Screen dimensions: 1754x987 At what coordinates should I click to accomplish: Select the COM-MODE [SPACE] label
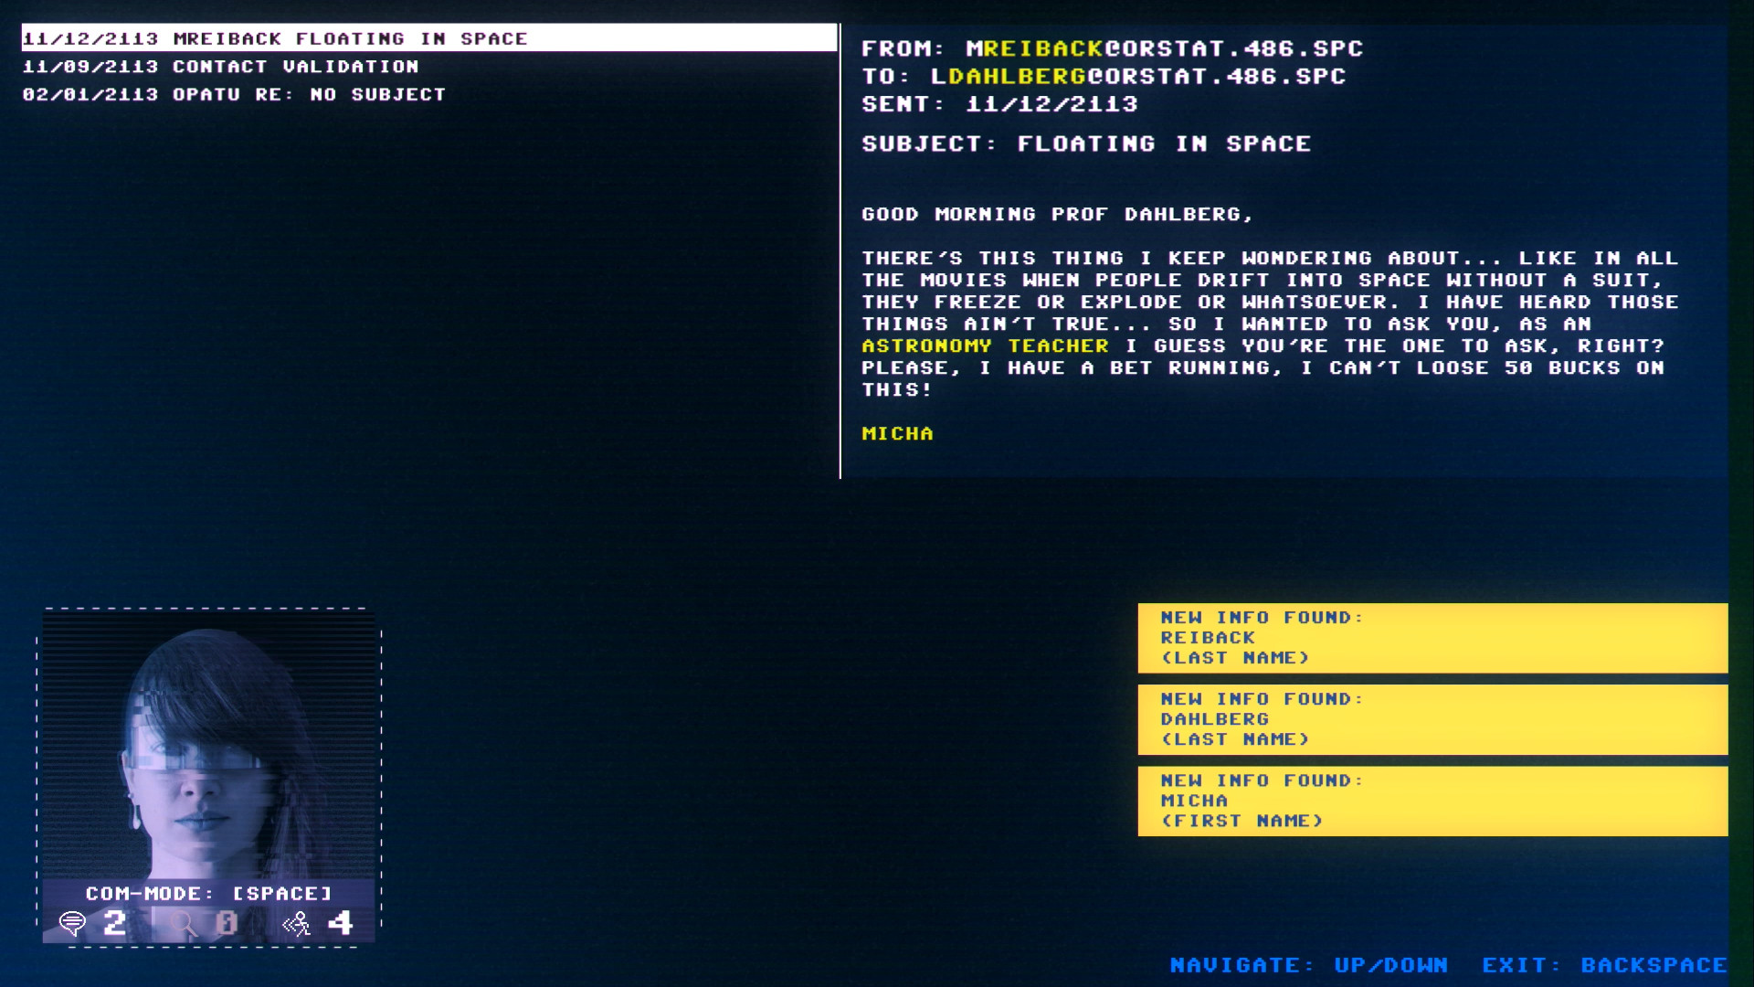pyautogui.click(x=208, y=893)
